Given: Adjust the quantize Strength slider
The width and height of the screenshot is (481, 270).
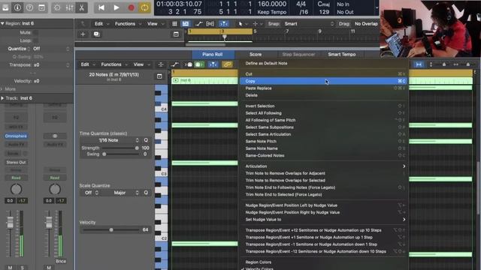Looking at the screenshot, I should point(120,148).
